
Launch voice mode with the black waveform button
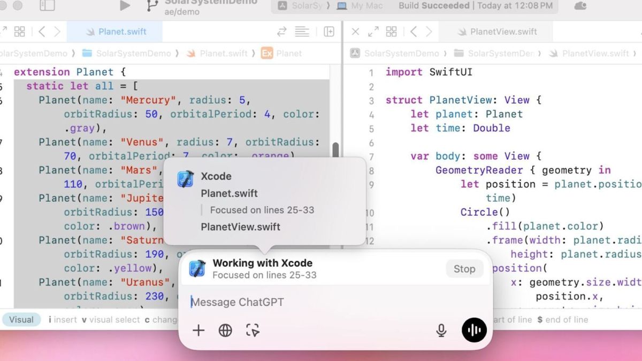pos(474,330)
